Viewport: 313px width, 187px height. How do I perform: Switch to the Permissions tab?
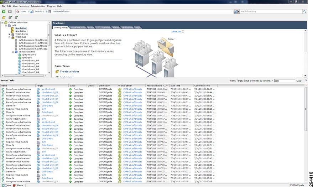pos(127,27)
